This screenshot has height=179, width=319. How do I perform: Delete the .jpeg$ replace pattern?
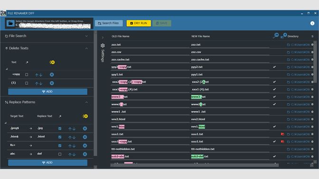[x=85, y=128]
